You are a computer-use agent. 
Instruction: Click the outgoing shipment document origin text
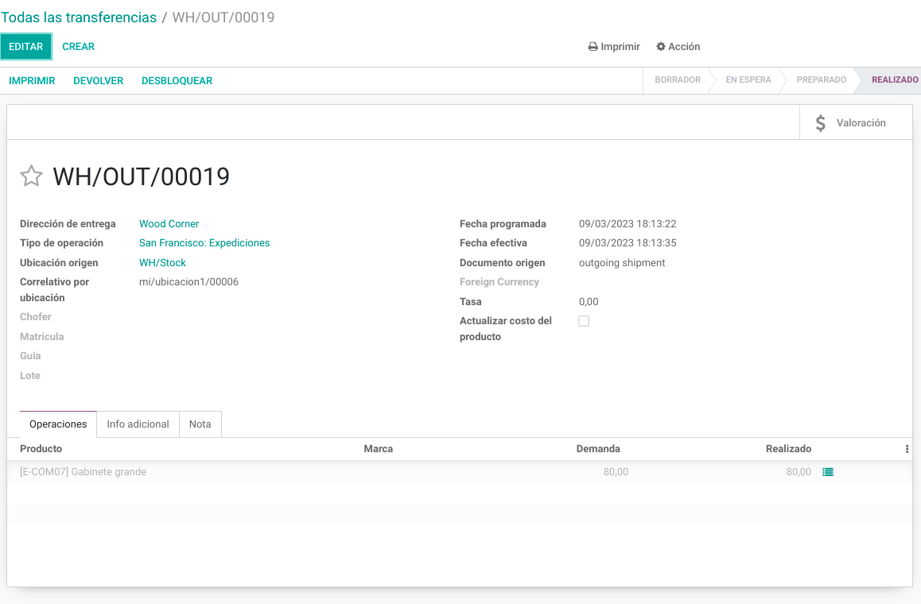click(622, 263)
